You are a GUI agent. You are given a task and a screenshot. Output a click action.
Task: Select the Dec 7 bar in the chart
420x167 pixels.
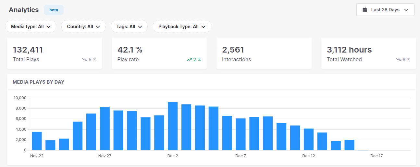(241, 134)
